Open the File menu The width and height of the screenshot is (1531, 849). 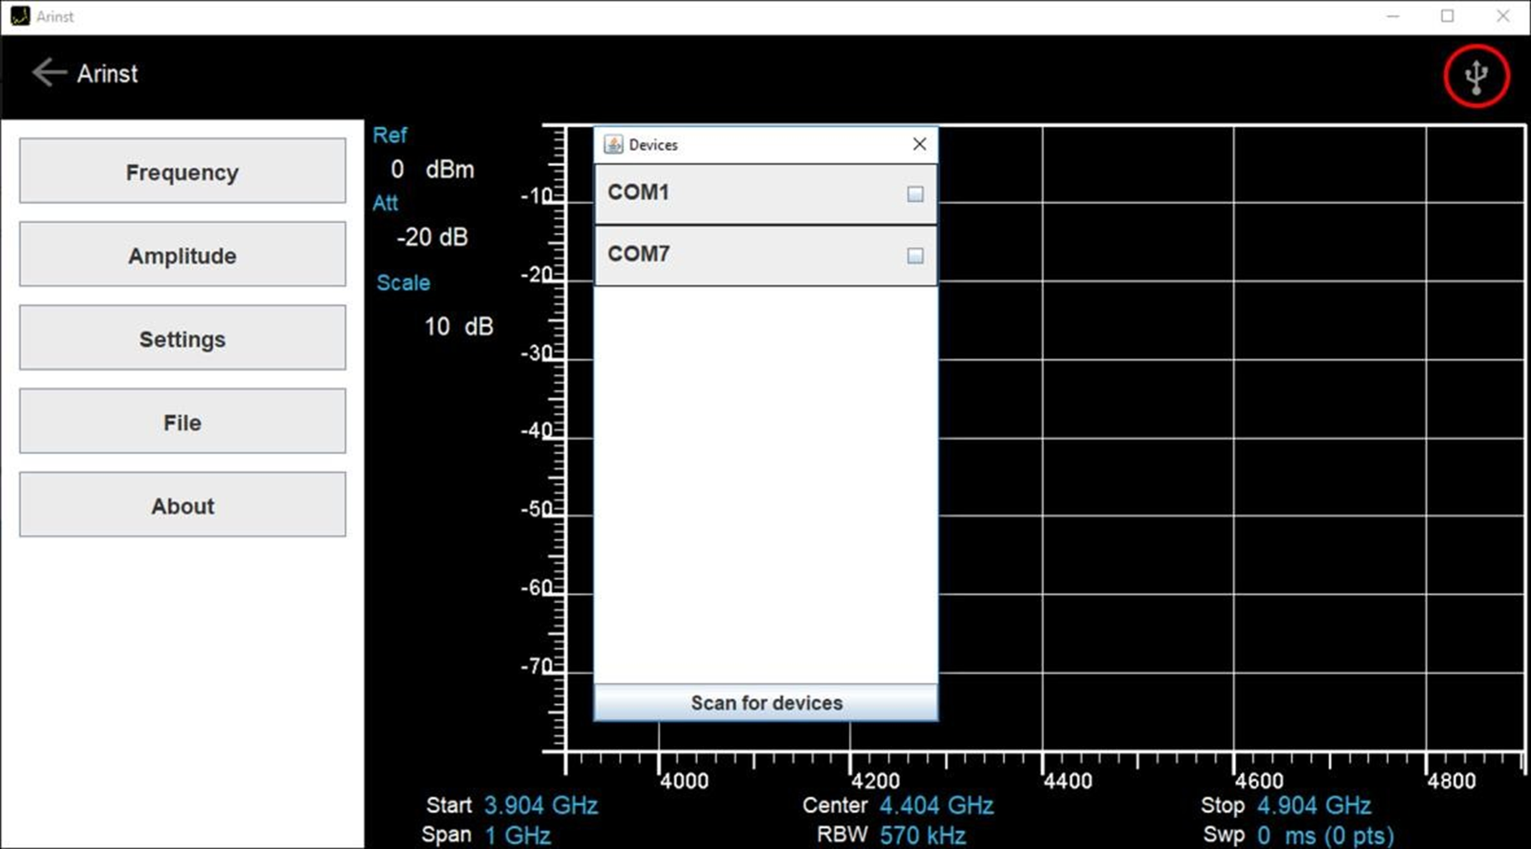(183, 422)
